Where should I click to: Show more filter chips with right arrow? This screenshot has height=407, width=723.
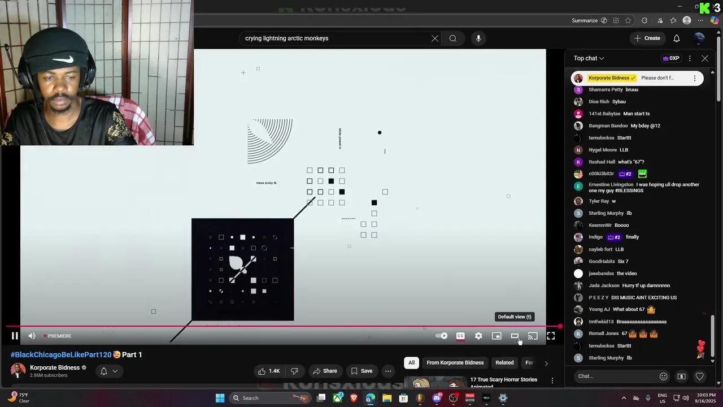546,363
